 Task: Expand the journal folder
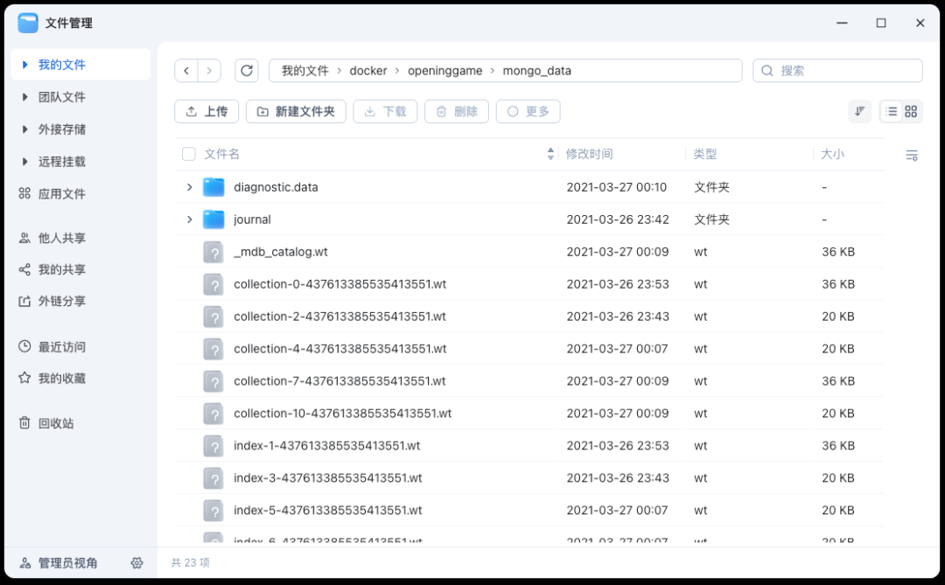191,219
